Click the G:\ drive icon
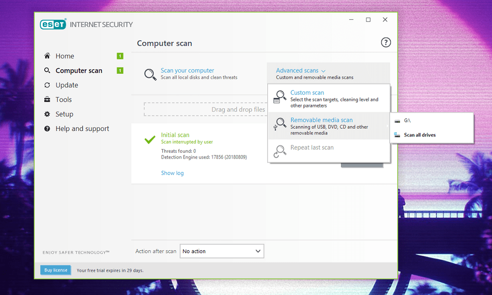The height and width of the screenshot is (295, 492). [397, 121]
